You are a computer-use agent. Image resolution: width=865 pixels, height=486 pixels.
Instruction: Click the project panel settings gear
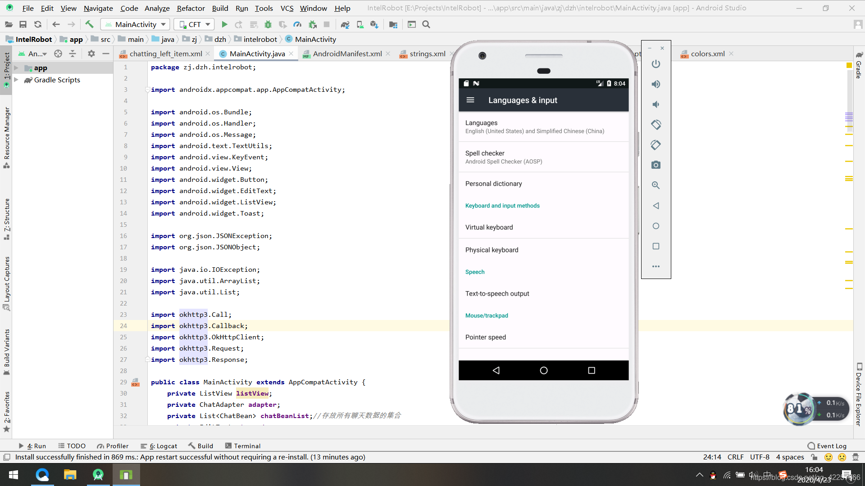[x=91, y=54]
